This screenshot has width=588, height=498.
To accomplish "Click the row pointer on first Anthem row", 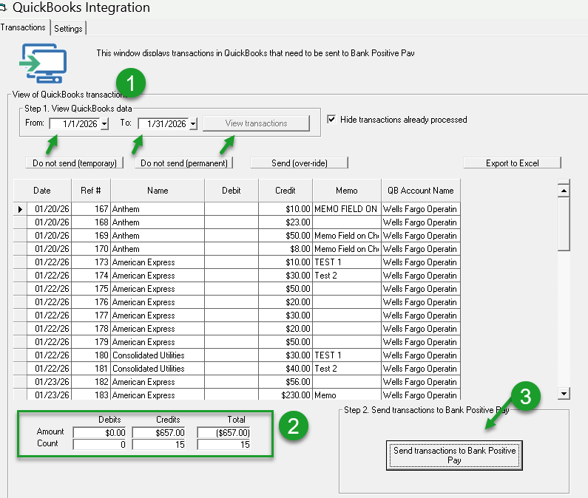I will (20, 209).
